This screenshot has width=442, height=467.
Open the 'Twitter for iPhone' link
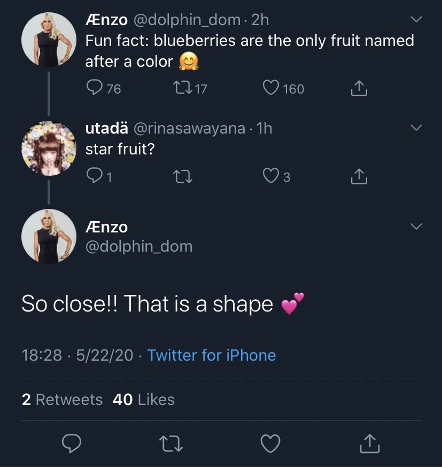click(x=212, y=355)
